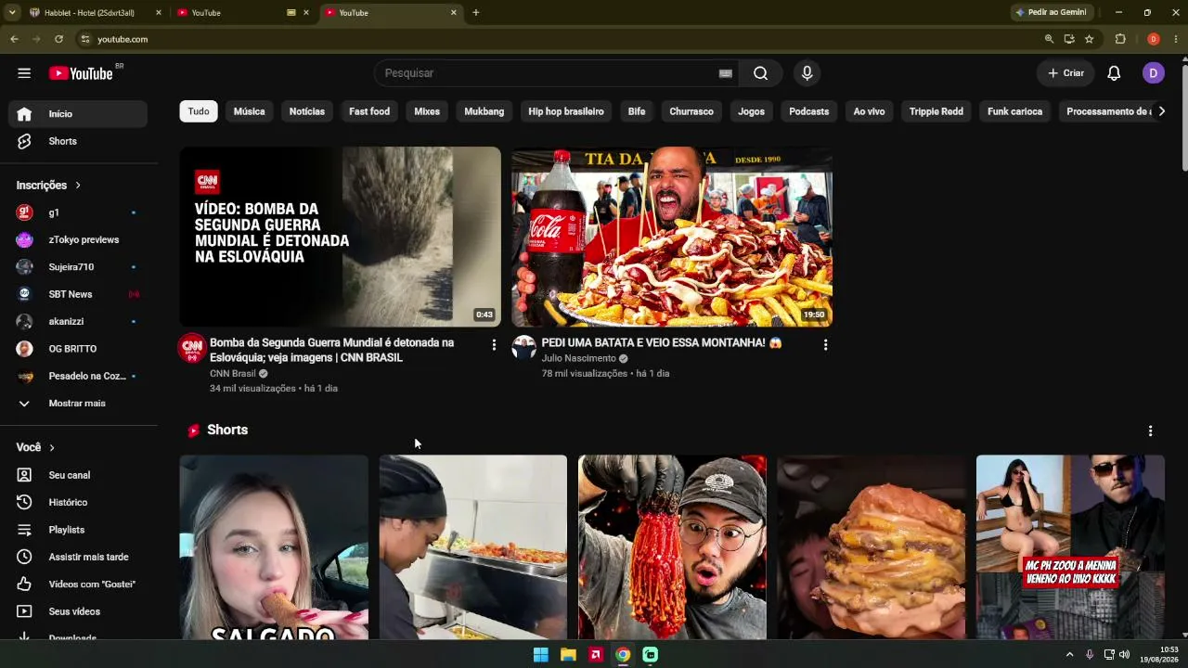This screenshot has height=668, width=1188.
Task: Click the Chrome icon in the taskbar
Action: click(x=623, y=655)
